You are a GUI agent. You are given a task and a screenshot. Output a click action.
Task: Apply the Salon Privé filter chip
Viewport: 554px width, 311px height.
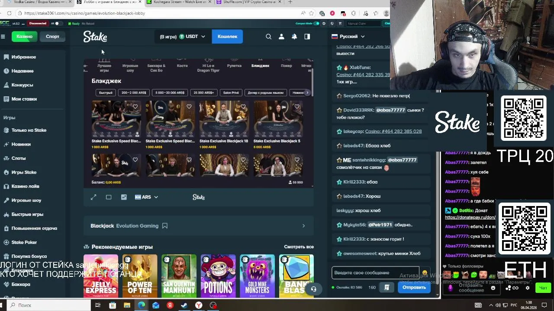(x=231, y=93)
